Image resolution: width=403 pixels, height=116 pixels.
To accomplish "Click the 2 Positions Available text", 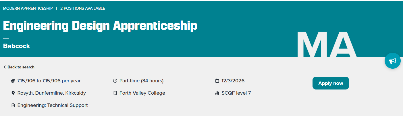I will pos(83,8).
